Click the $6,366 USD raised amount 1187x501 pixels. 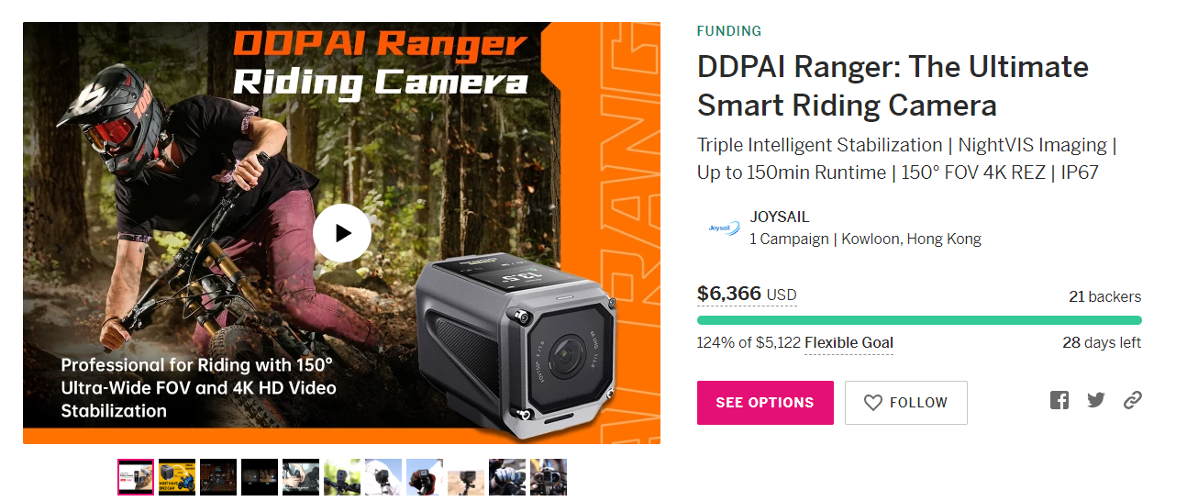pos(747,294)
